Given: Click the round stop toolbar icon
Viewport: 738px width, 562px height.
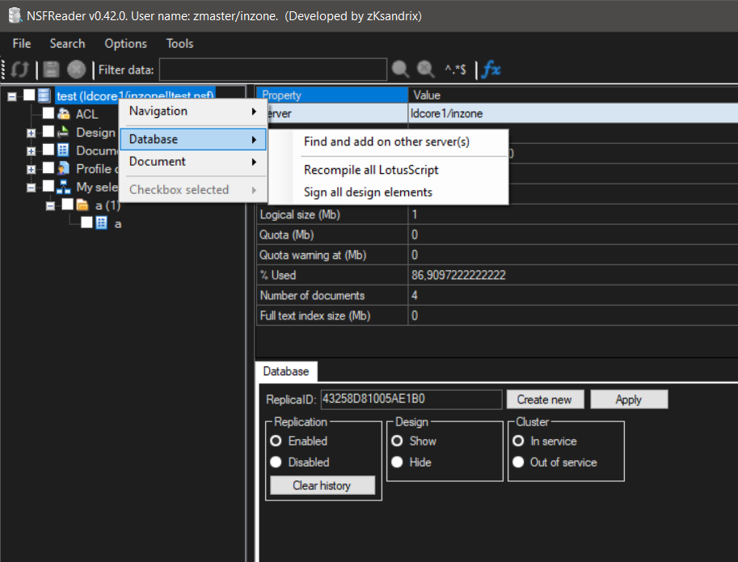Looking at the screenshot, I should coord(76,70).
